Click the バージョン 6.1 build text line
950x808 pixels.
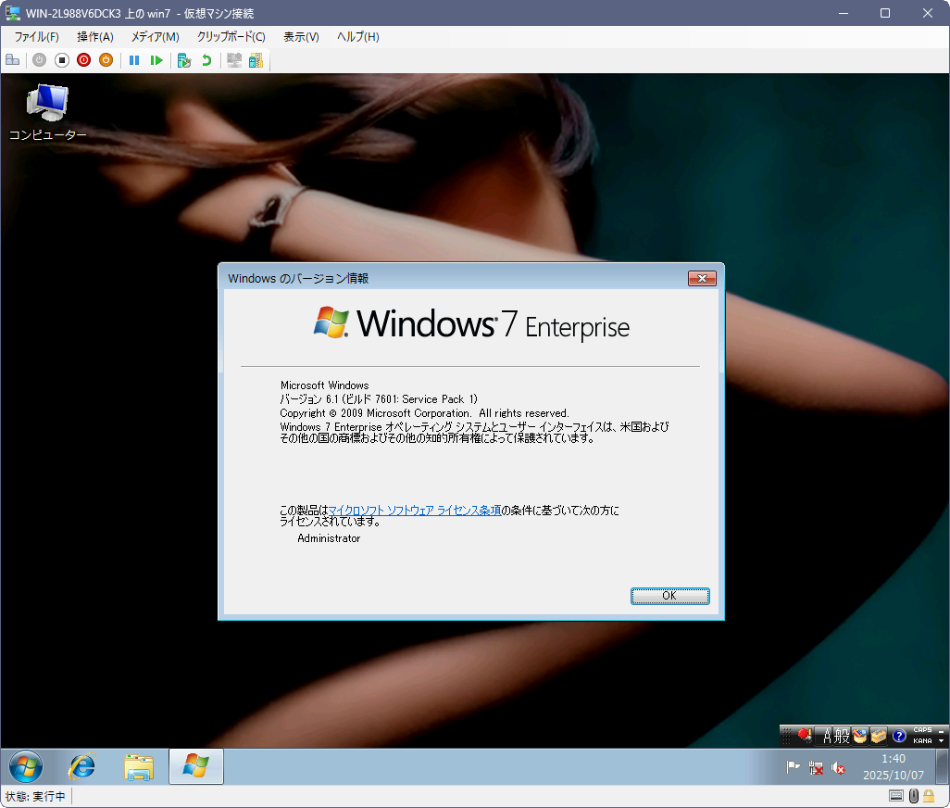click(x=379, y=399)
